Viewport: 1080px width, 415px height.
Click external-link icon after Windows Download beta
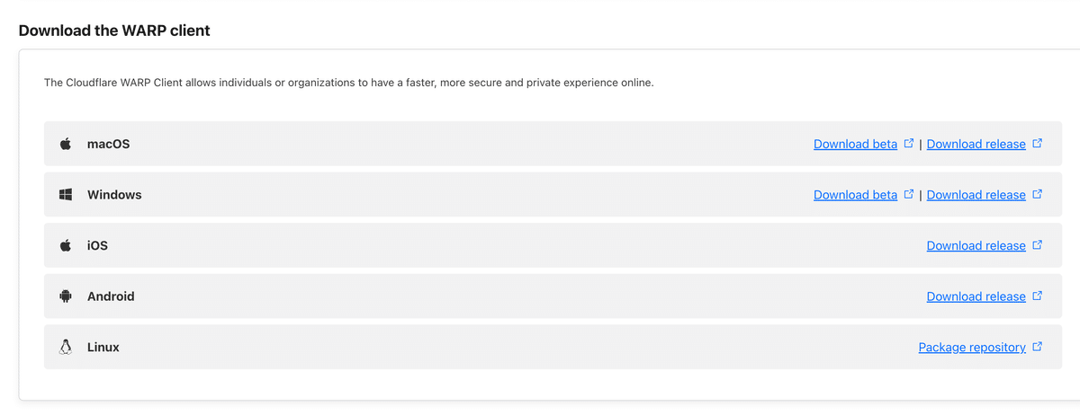(909, 194)
